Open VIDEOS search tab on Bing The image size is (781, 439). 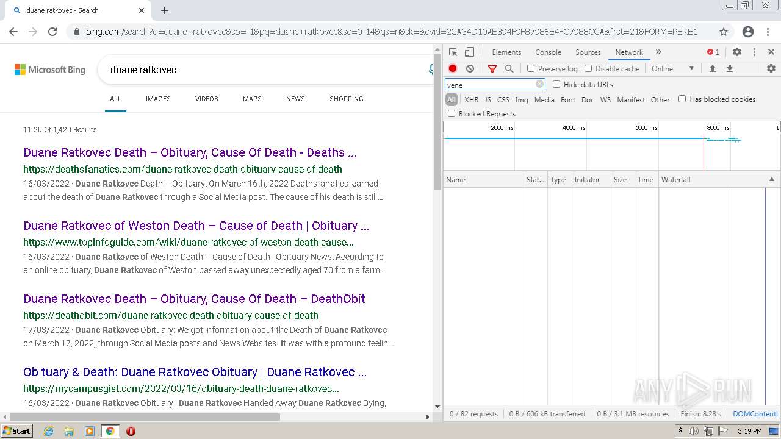point(207,99)
